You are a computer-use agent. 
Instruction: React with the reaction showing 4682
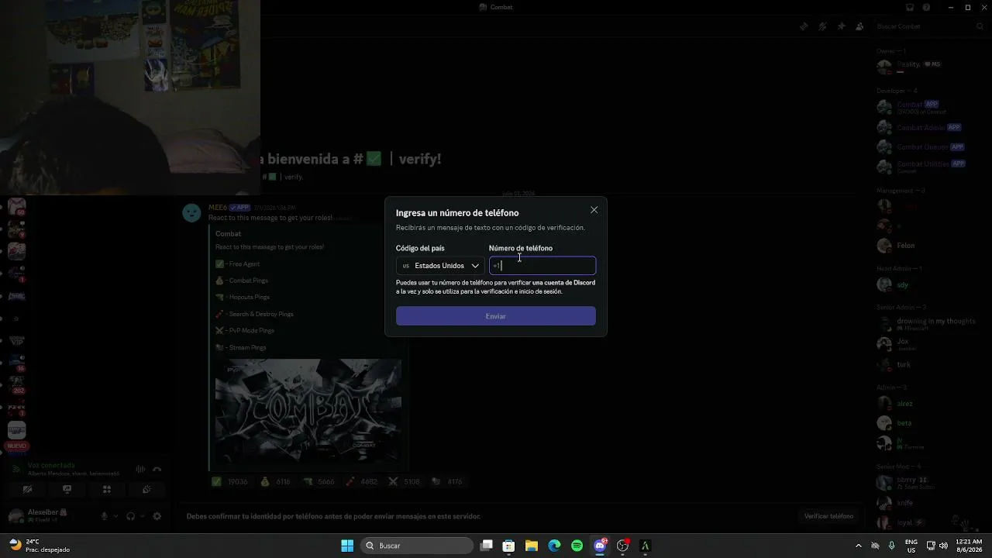pos(361,481)
